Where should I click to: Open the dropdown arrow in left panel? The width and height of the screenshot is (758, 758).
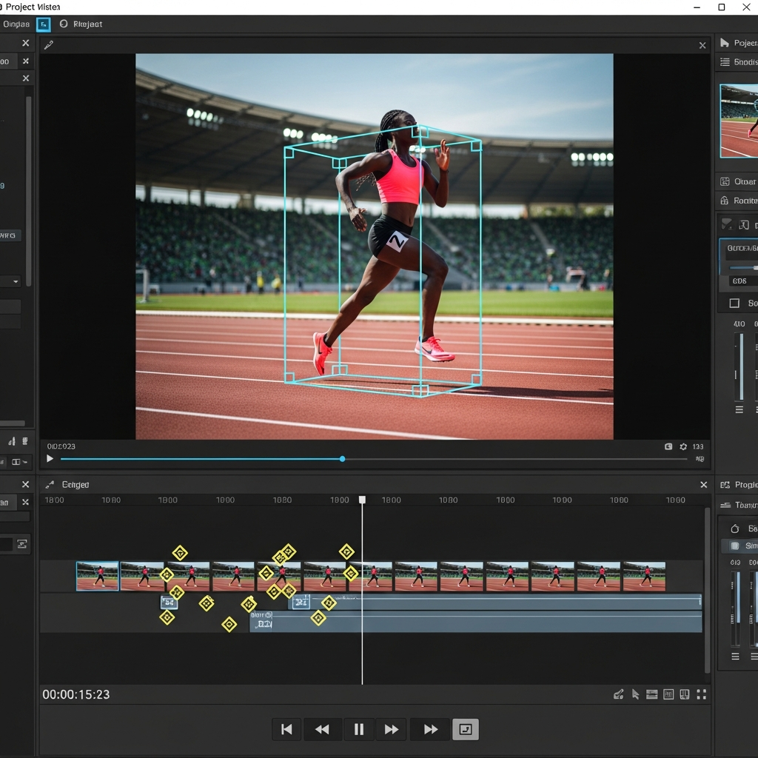pyautogui.click(x=16, y=281)
